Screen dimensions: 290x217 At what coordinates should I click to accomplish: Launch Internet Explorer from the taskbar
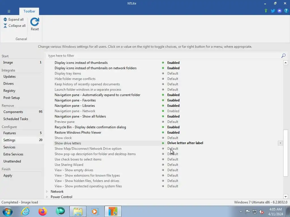tap(25, 211)
